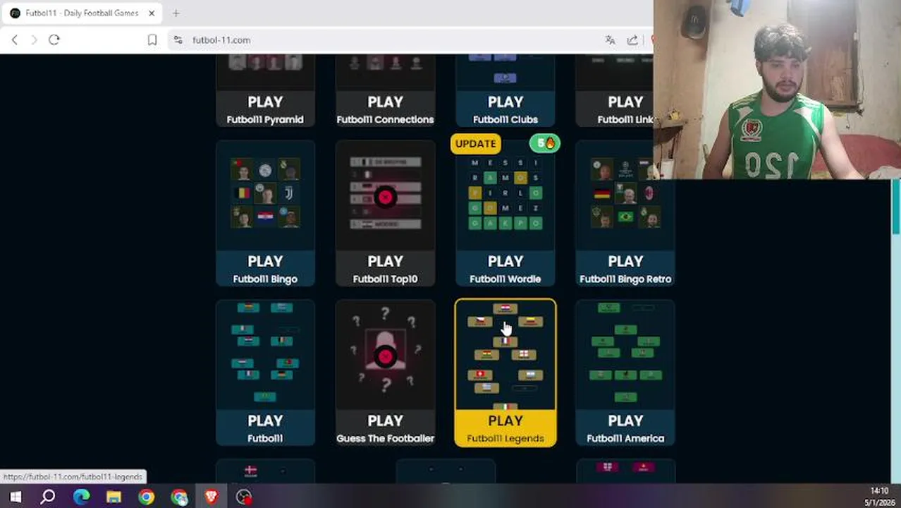Open Brave browser from taskbar
901x508 pixels.
tap(212, 497)
